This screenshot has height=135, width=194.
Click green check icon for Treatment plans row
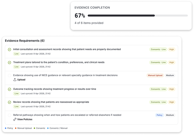click(x=9, y=62)
